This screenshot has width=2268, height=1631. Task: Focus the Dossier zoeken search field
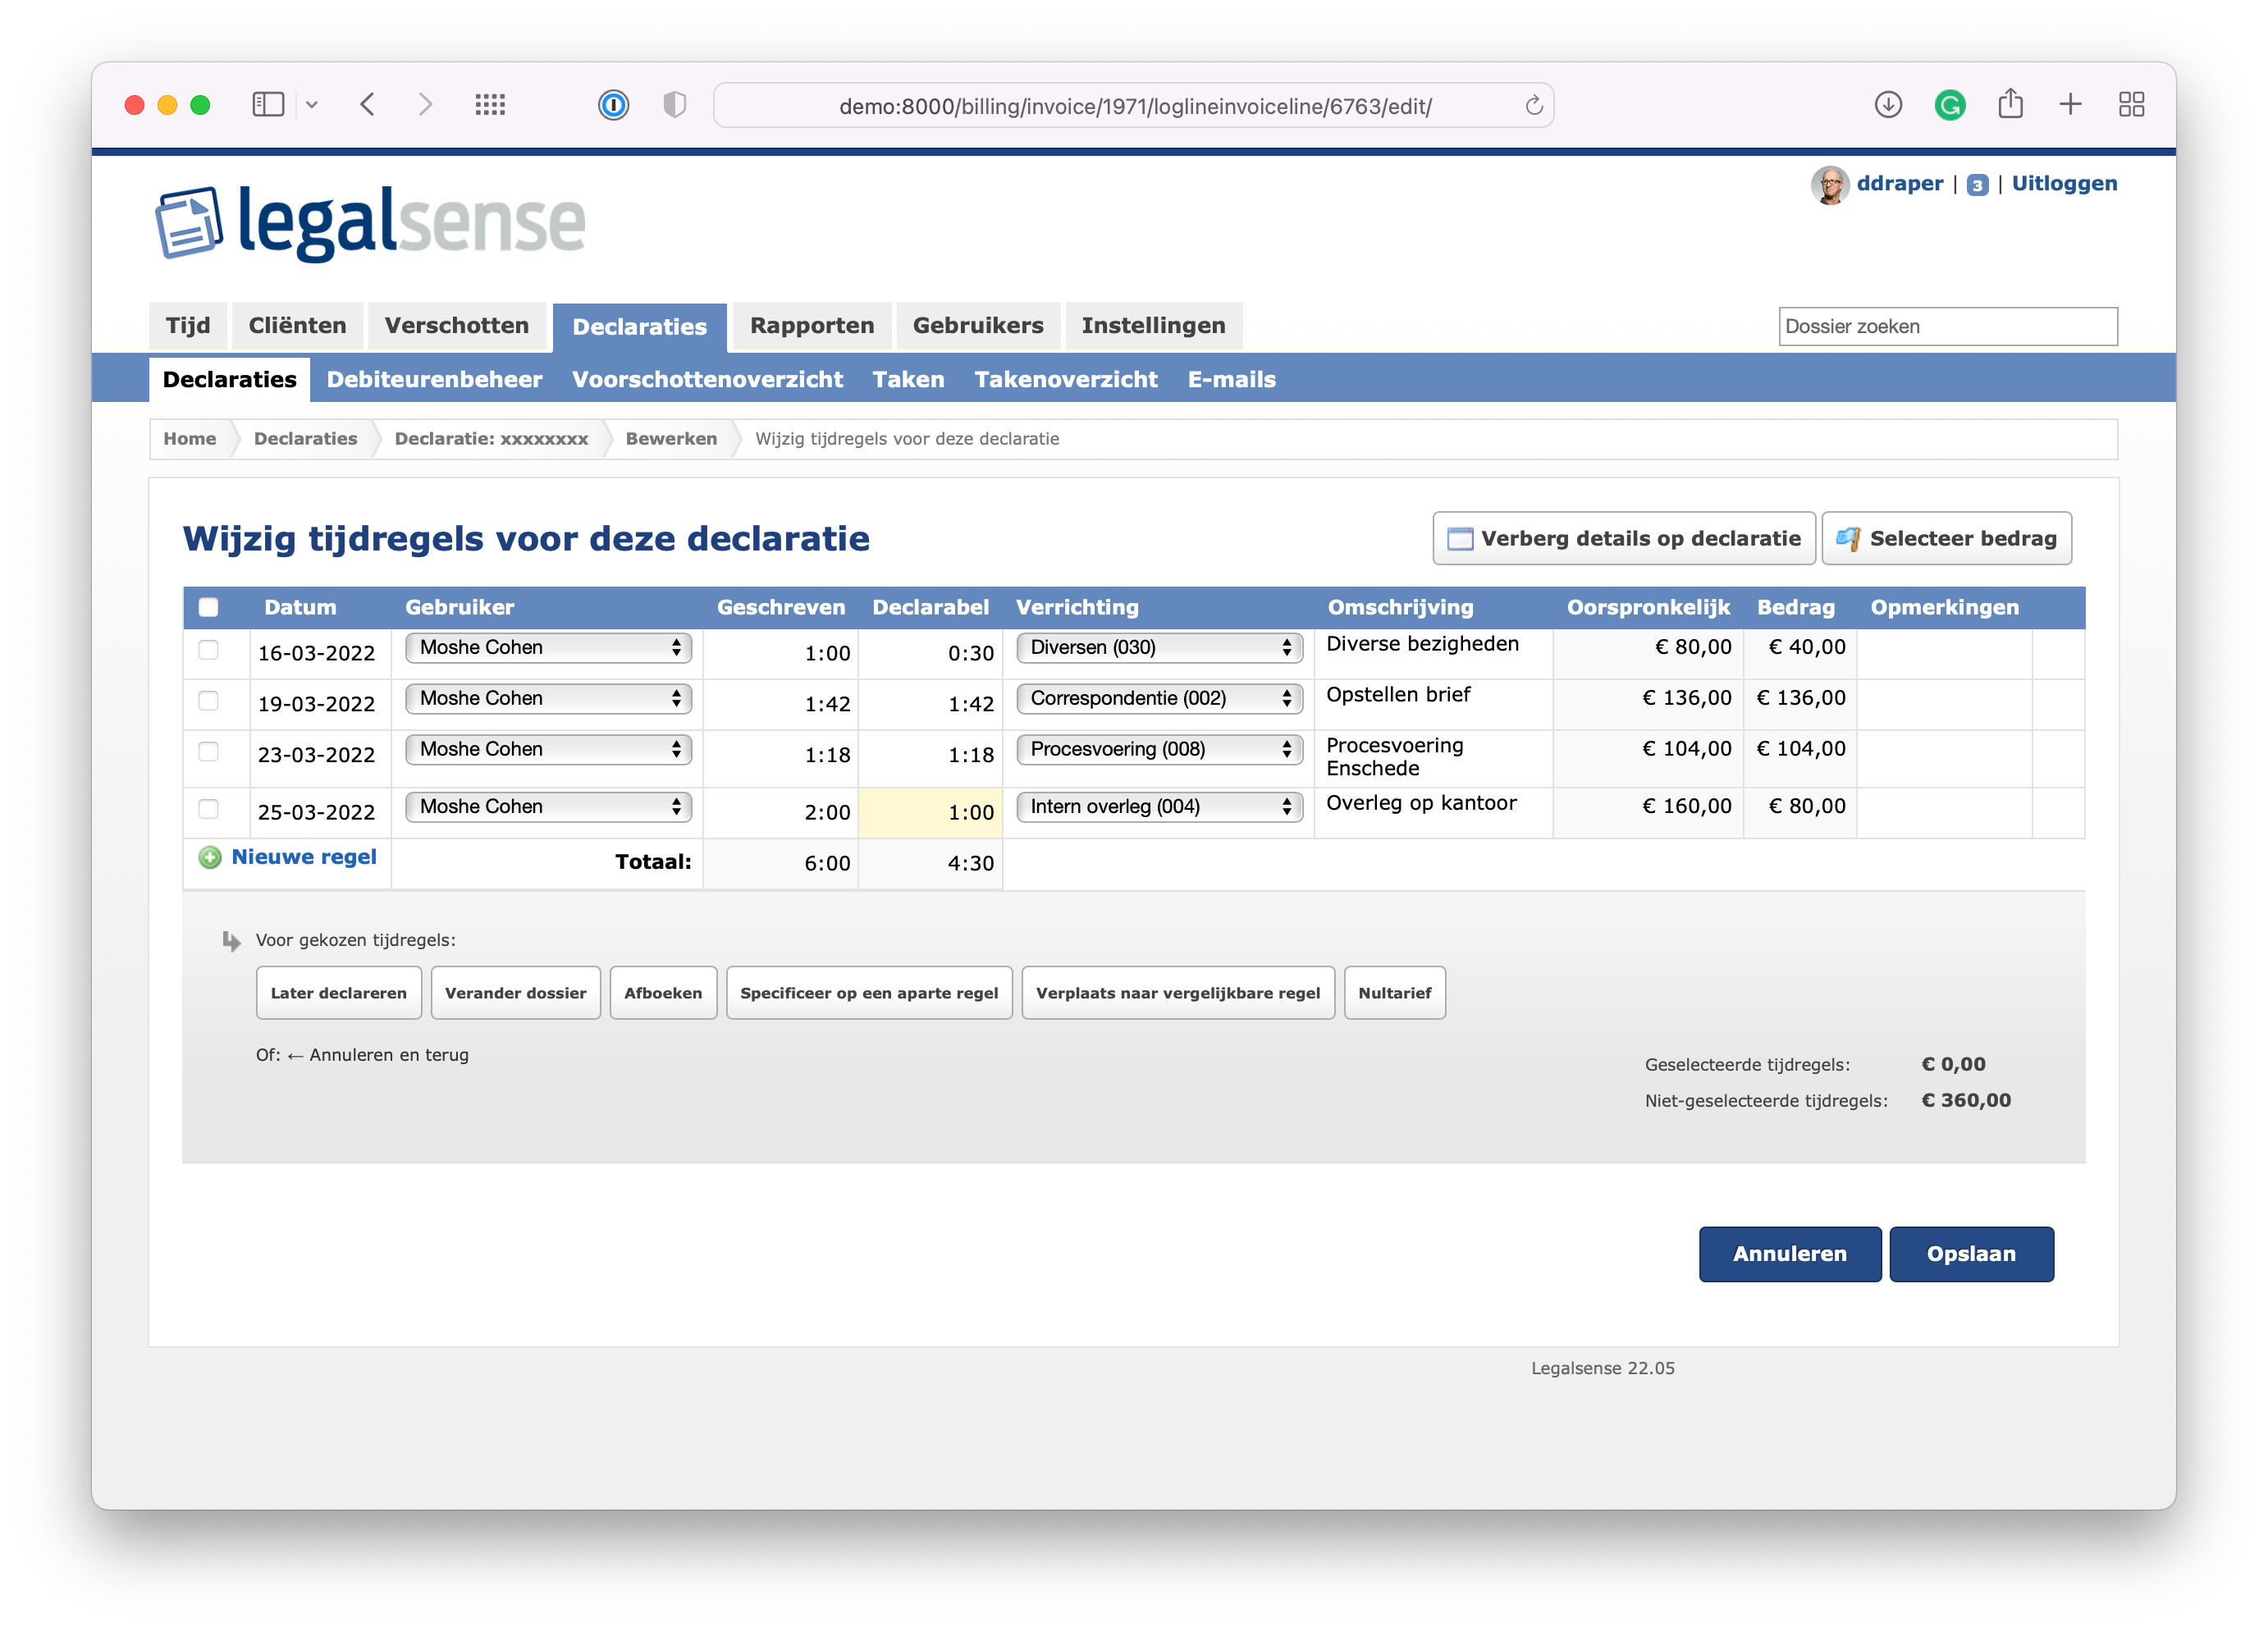click(x=1948, y=327)
